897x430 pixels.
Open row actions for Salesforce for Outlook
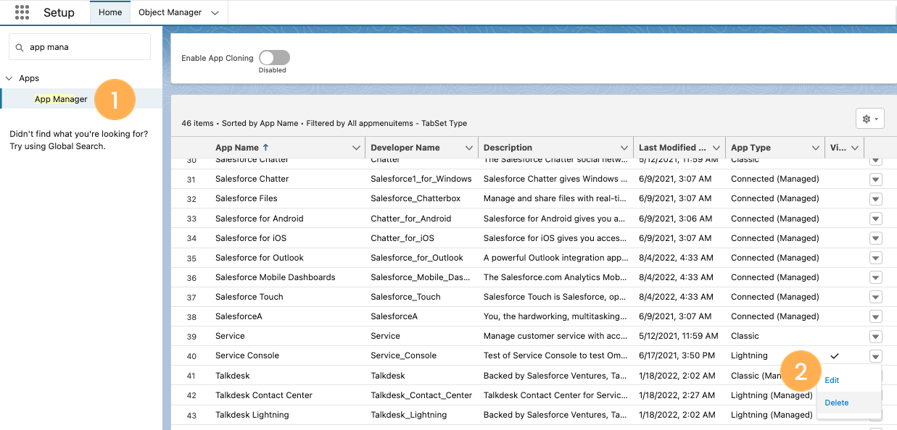(x=876, y=258)
